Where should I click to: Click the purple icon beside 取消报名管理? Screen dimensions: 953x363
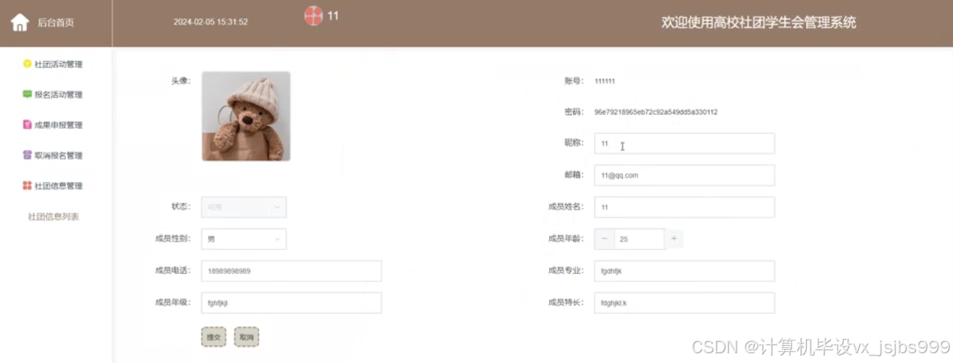click(x=28, y=155)
